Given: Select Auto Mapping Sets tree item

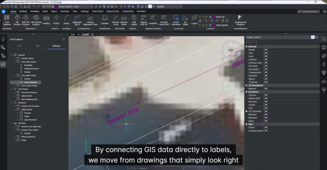Looking at the screenshot, I should 29,99.
